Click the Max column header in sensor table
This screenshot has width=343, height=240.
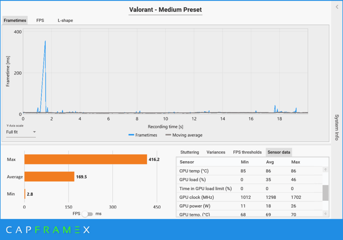[x=295, y=162]
